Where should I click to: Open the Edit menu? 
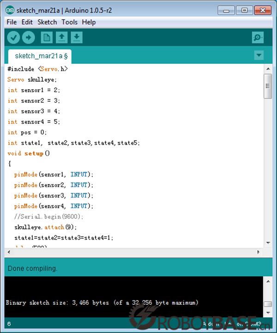tap(27, 22)
